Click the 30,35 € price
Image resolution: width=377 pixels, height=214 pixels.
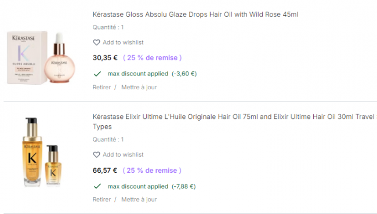[105, 58]
